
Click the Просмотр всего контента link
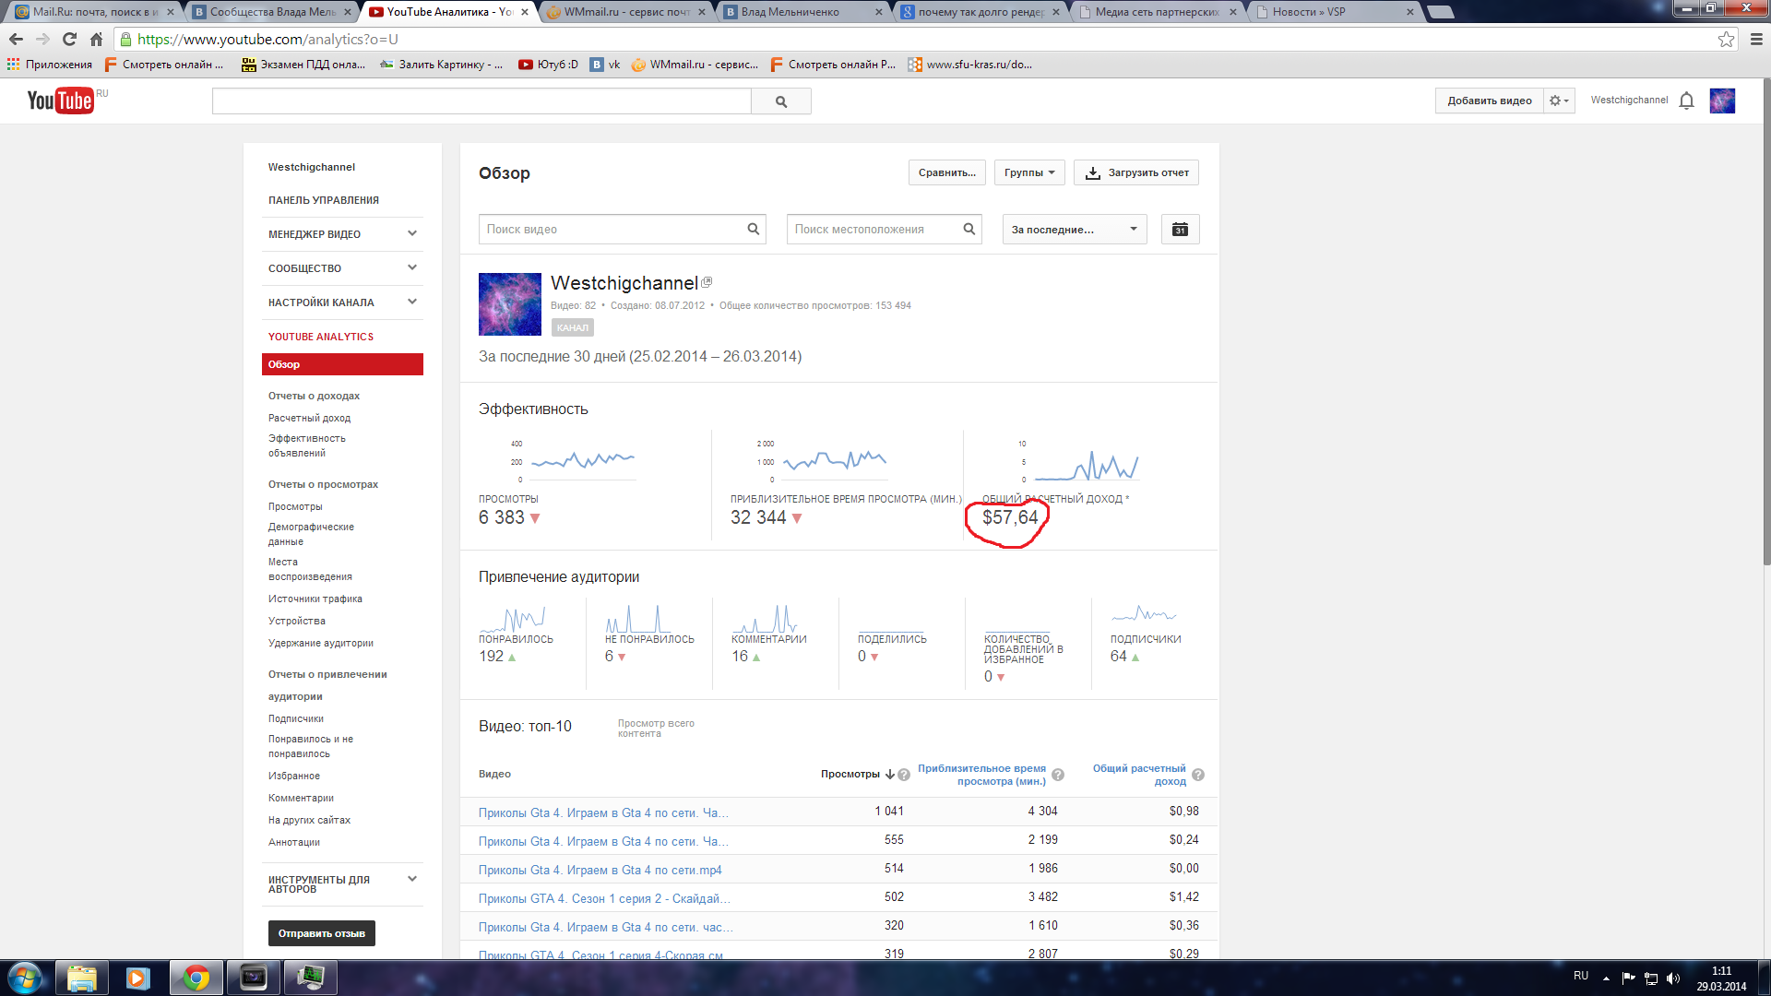[656, 729]
